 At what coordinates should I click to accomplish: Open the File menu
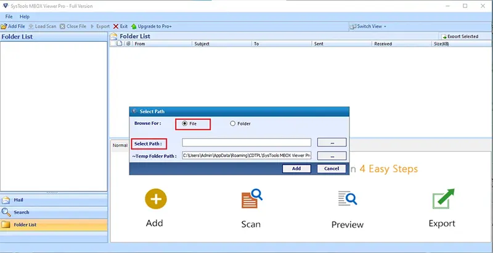click(x=9, y=17)
